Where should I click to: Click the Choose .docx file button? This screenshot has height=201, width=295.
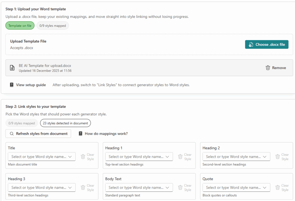[266, 44]
